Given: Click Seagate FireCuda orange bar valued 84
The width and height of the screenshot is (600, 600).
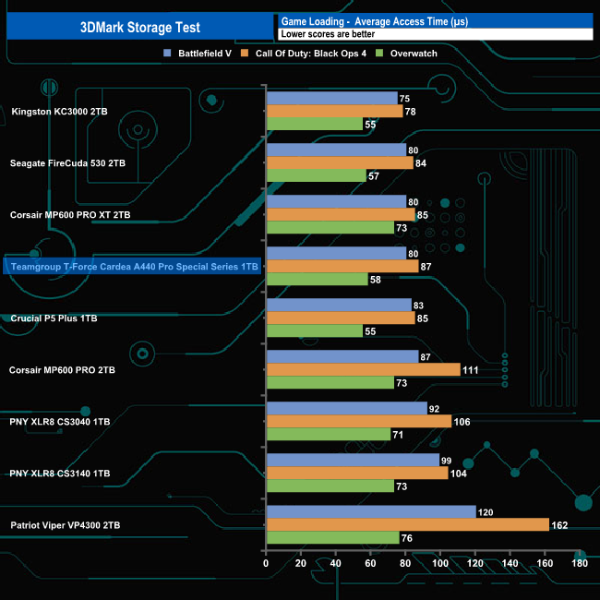Looking at the screenshot, I should pyautogui.click(x=341, y=163).
